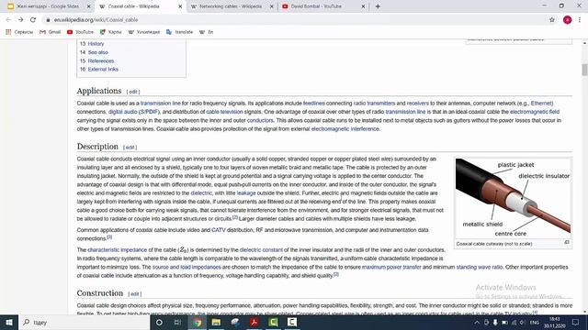Show hidden system tray icons
Screen dimensions: 588x330
477,322
